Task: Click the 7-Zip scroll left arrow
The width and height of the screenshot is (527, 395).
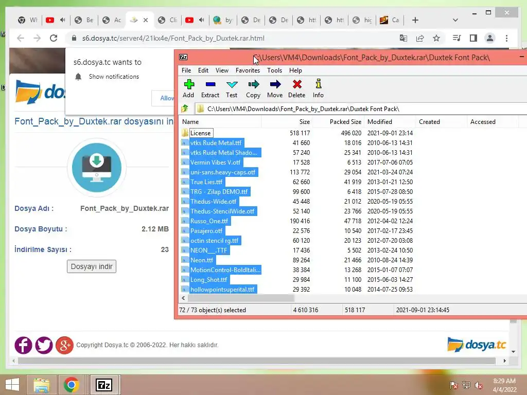Action: pyautogui.click(x=183, y=298)
